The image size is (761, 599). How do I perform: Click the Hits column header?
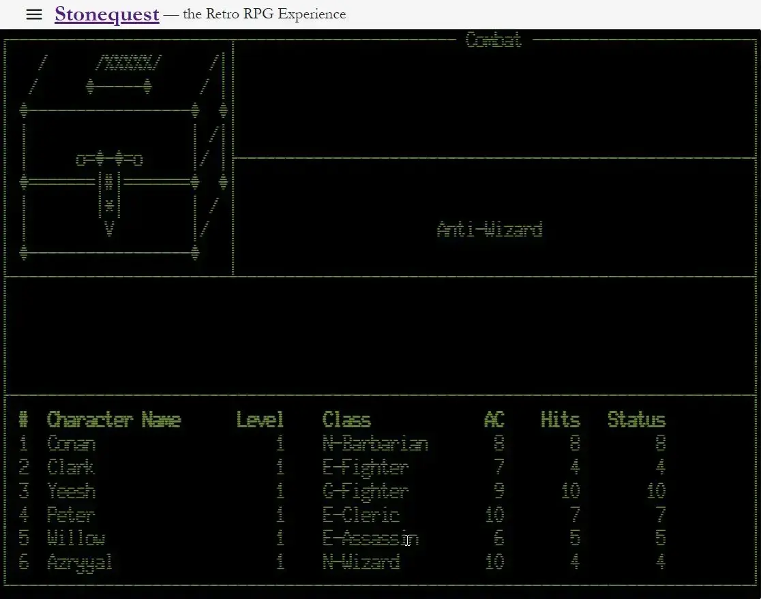click(x=561, y=420)
